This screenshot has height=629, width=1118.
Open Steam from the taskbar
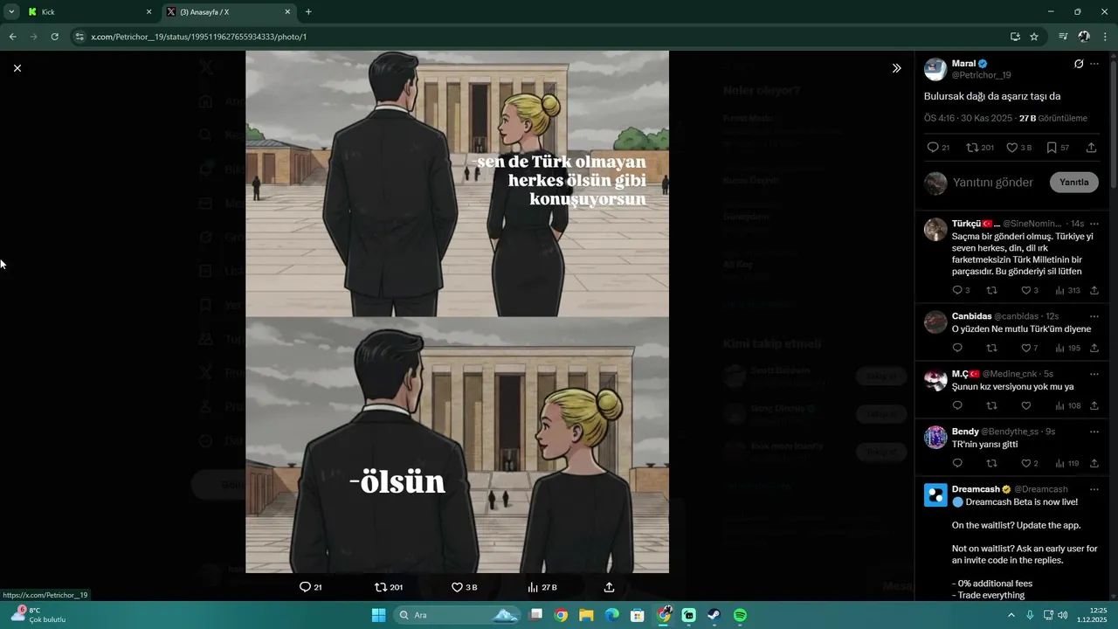[x=714, y=615]
